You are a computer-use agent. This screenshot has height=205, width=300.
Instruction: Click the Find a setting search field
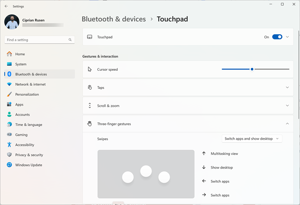tap(40, 40)
